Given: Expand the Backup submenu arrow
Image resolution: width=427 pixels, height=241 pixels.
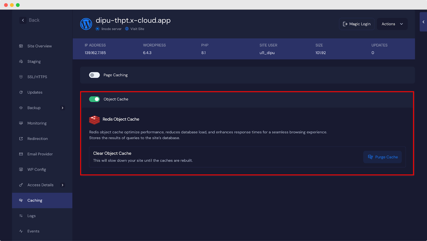Looking at the screenshot, I should [63, 108].
